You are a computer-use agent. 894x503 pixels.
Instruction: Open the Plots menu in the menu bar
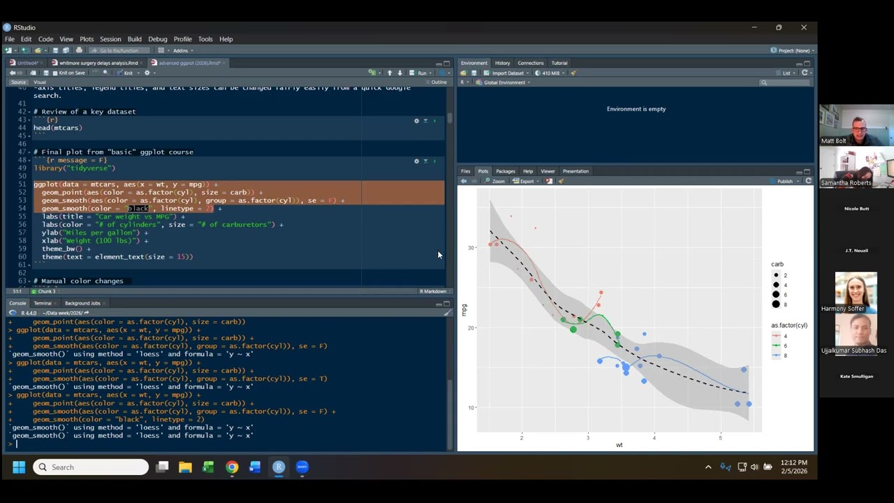(87, 39)
